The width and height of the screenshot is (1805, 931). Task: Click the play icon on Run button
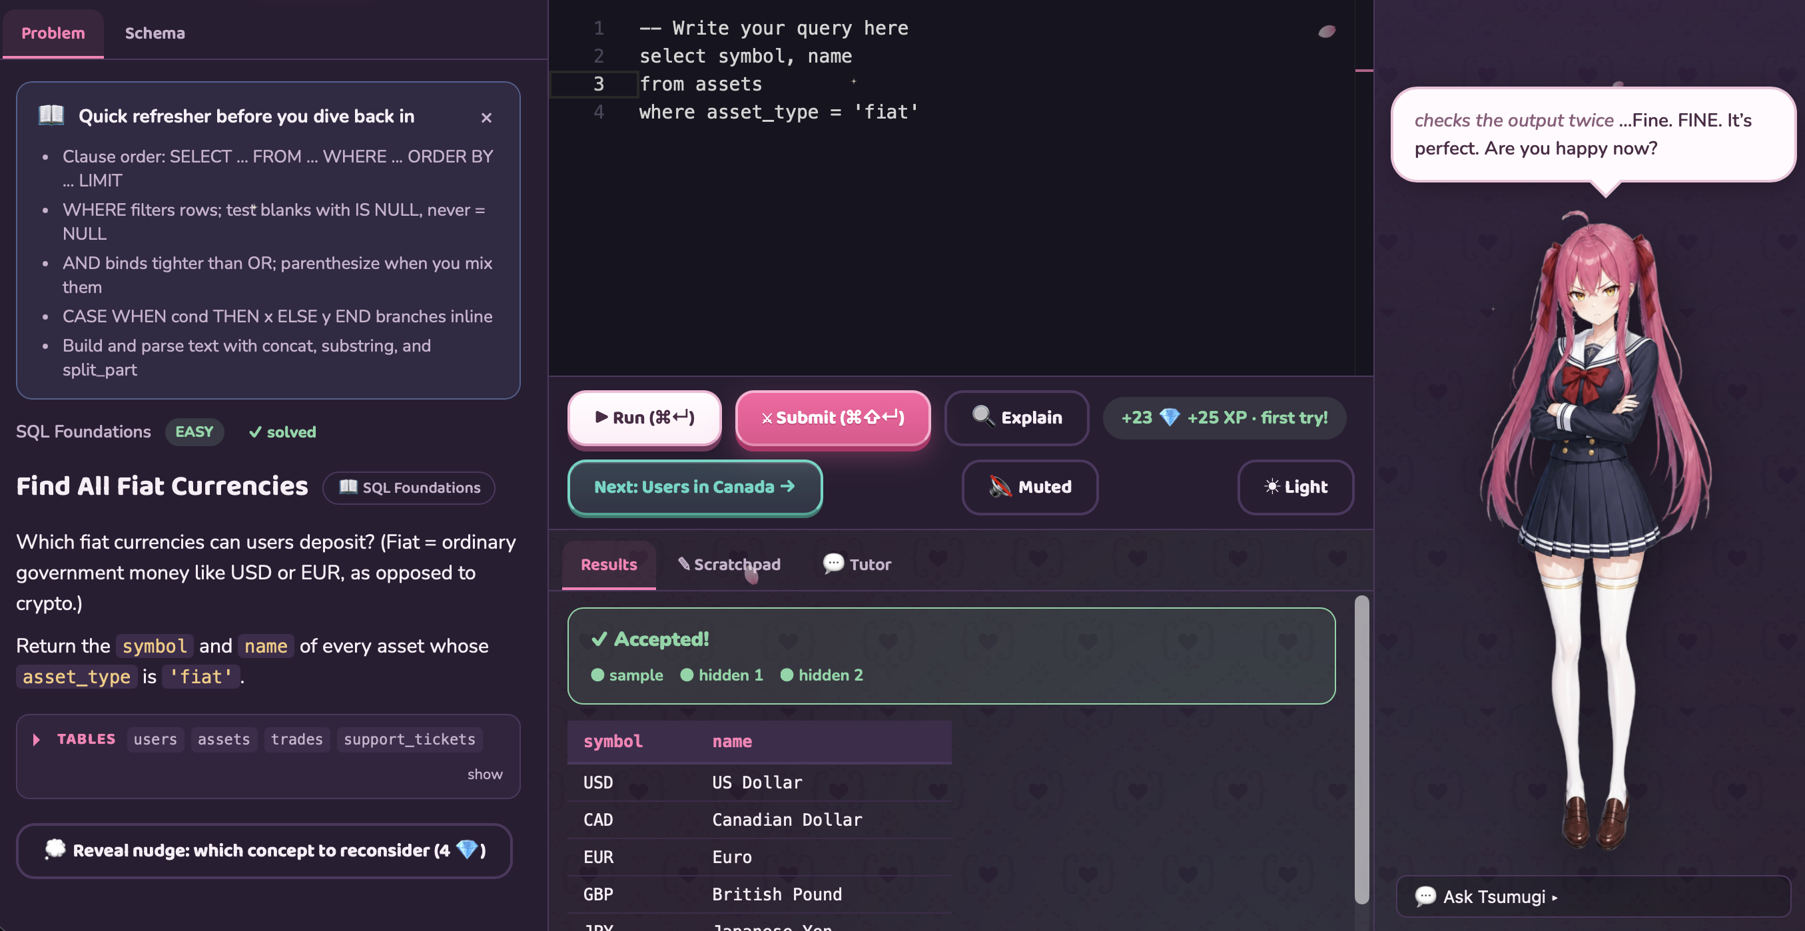(601, 417)
